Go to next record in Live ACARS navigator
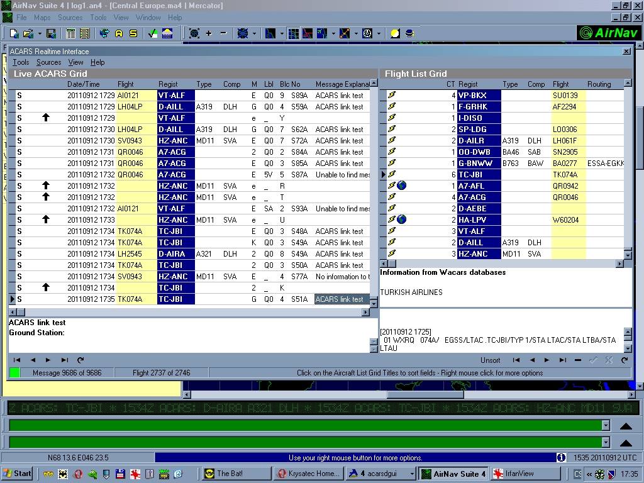This screenshot has height=483, width=644. point(48,360)
